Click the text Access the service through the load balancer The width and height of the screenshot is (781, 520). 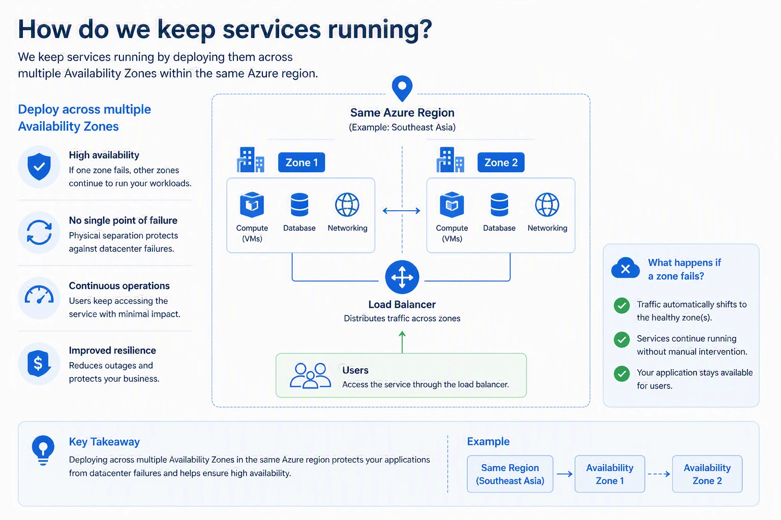pyautogui.click(x=426, y=385)
